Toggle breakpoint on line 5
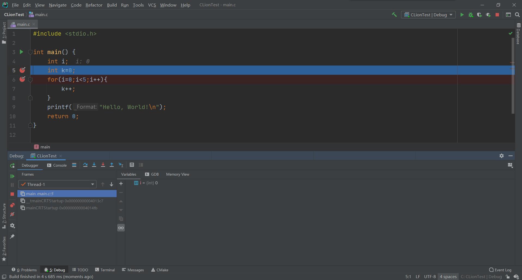Image resolution: width=522 pixels, height=280 pixels. [x=22, y=70]
